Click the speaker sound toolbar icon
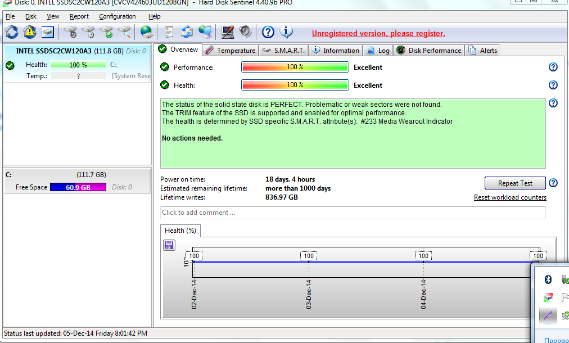 [246, 32]
